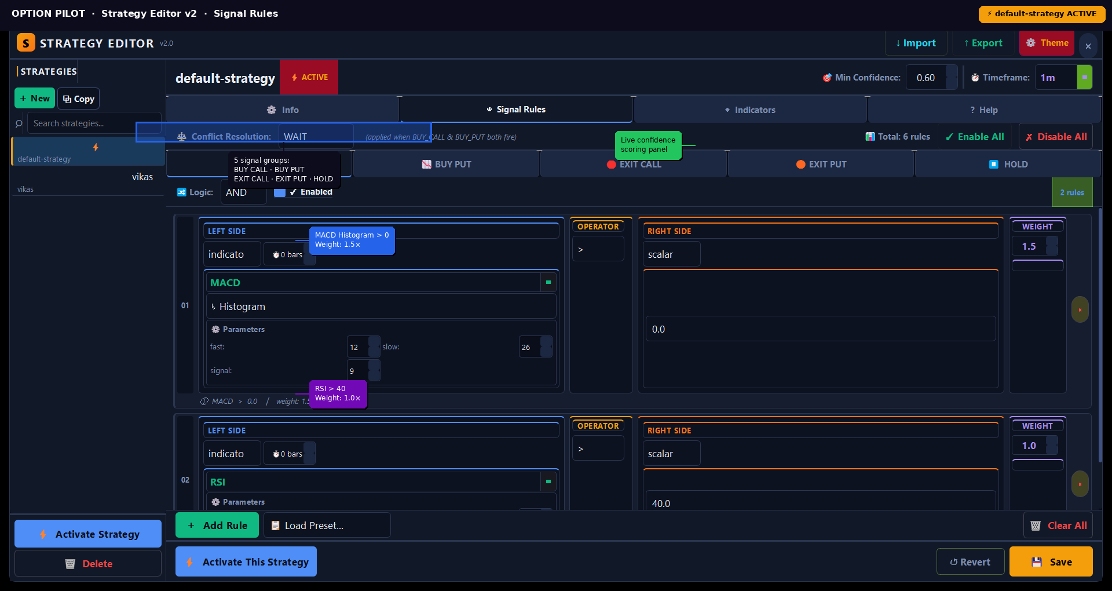Click rule 01 right side value 0.0 field
This screenshot has height=591, width=1112.
pos(821,329)
